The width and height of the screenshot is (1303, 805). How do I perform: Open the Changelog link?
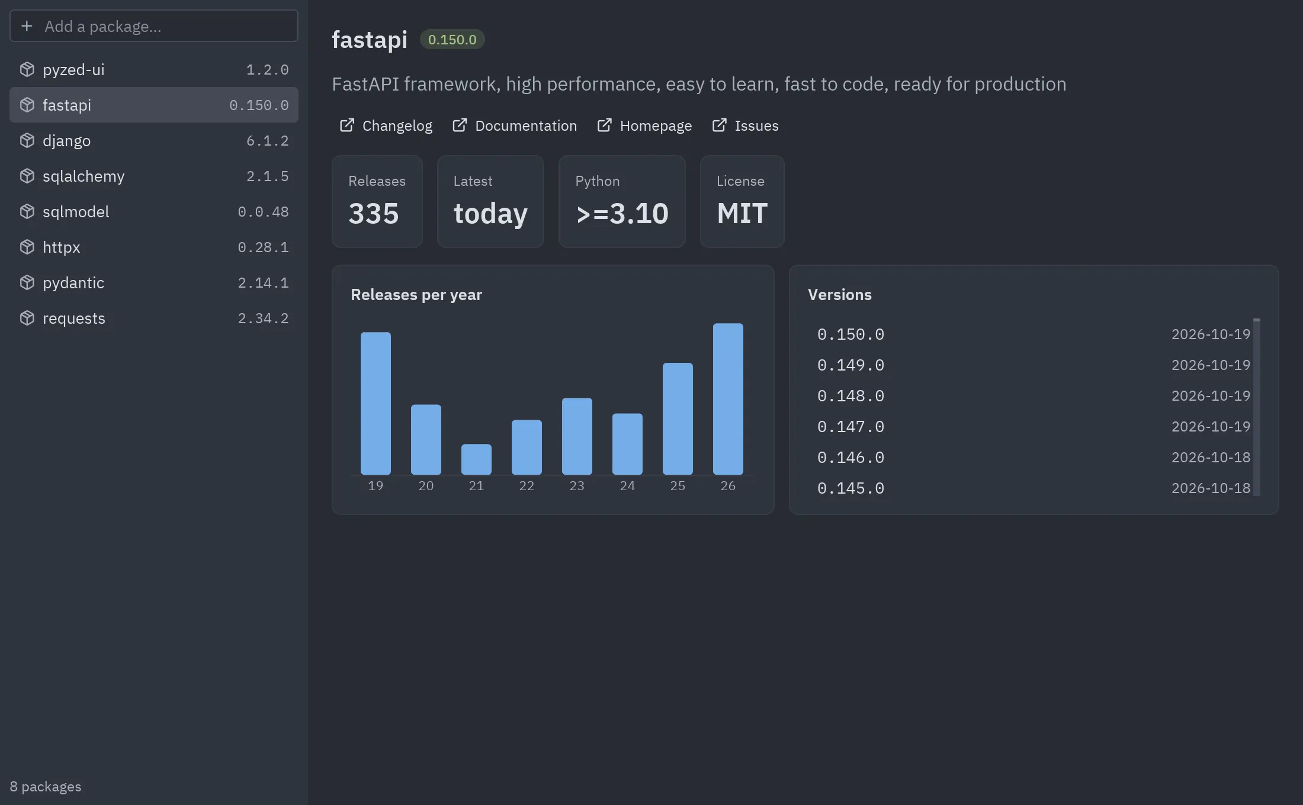[386, 125]
